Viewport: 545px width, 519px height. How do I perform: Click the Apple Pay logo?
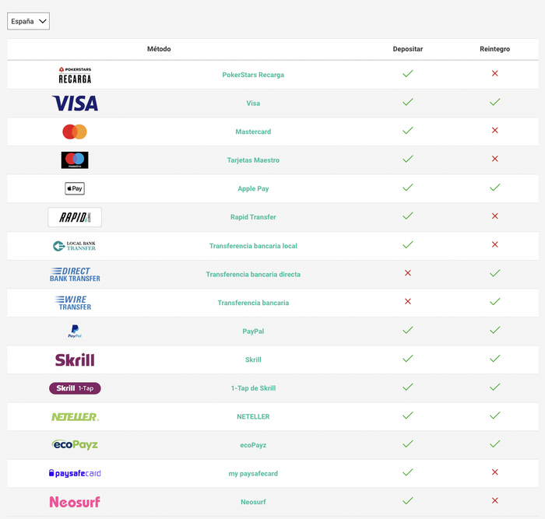[x=75, y=188]
